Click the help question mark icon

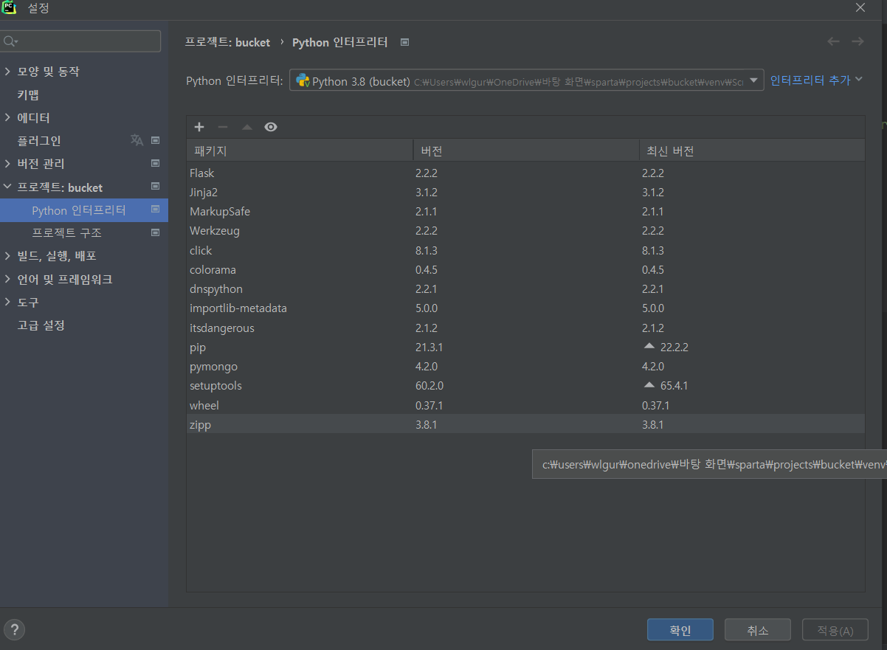point(14,629)
